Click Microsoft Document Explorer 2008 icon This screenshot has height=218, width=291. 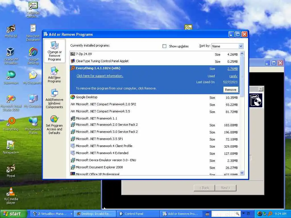point(73,167)
